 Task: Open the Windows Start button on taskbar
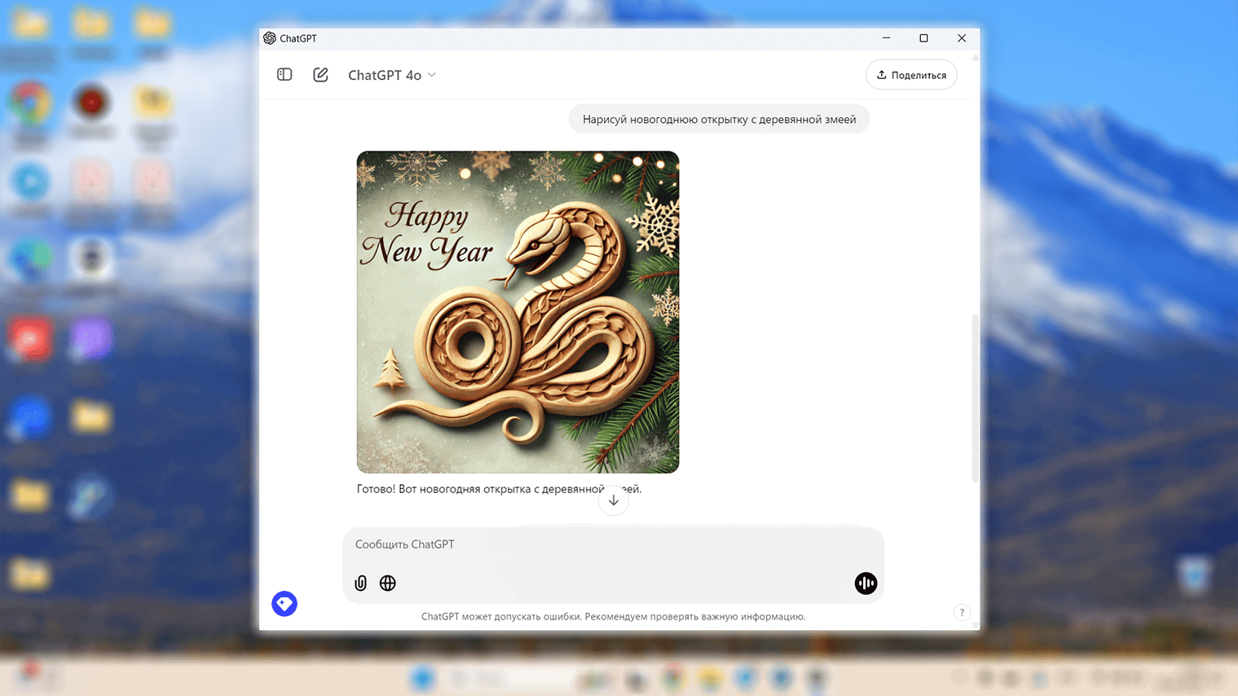point(422,678)
